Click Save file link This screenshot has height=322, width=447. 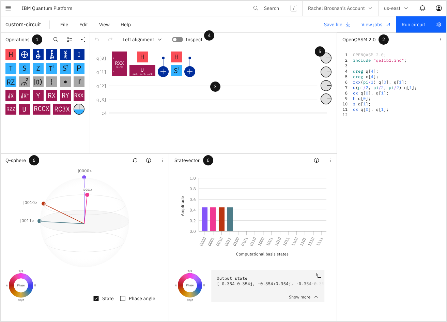click(x=337, y=25)
